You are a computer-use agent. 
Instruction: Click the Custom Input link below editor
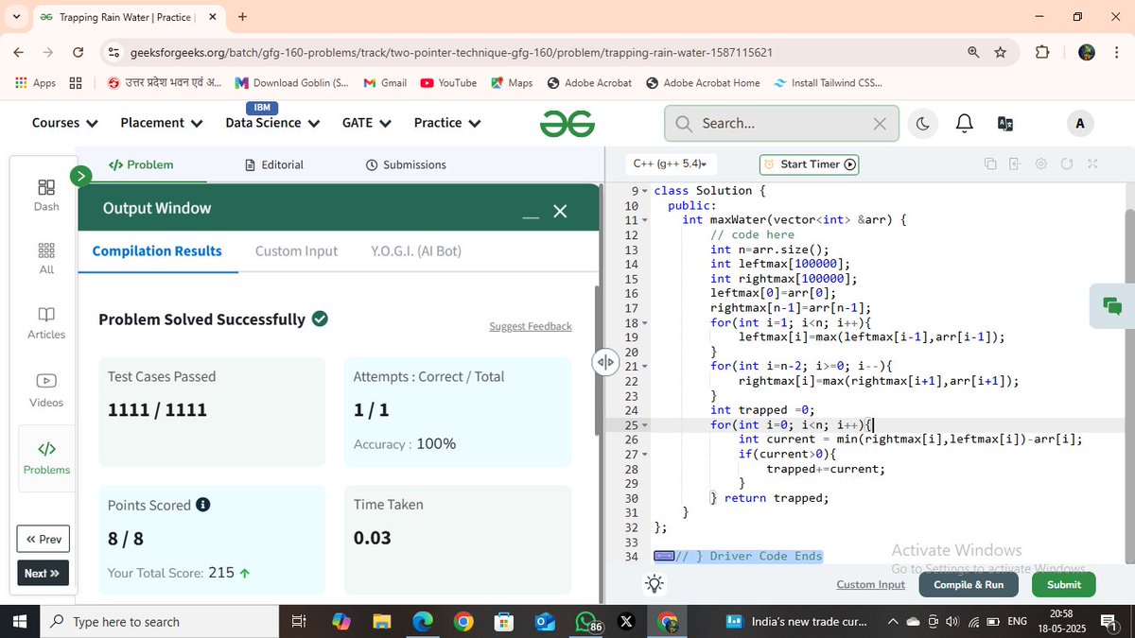(870, 584)
